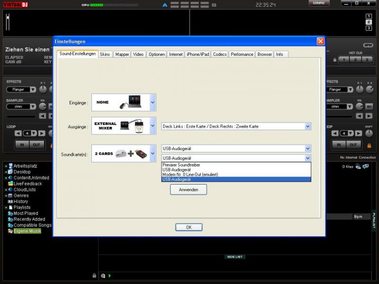Screen dimensions: 379x284
Task: Open the Codecs tab
Action: pyautogui.click(x=219, y=54)
